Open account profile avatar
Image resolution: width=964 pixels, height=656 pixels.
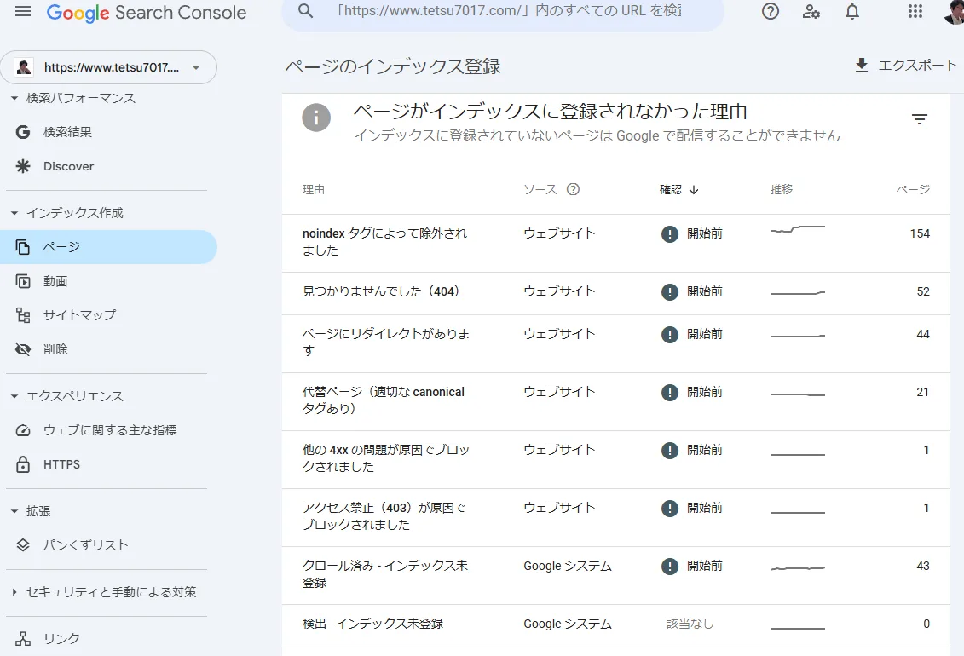coord(954,12)
